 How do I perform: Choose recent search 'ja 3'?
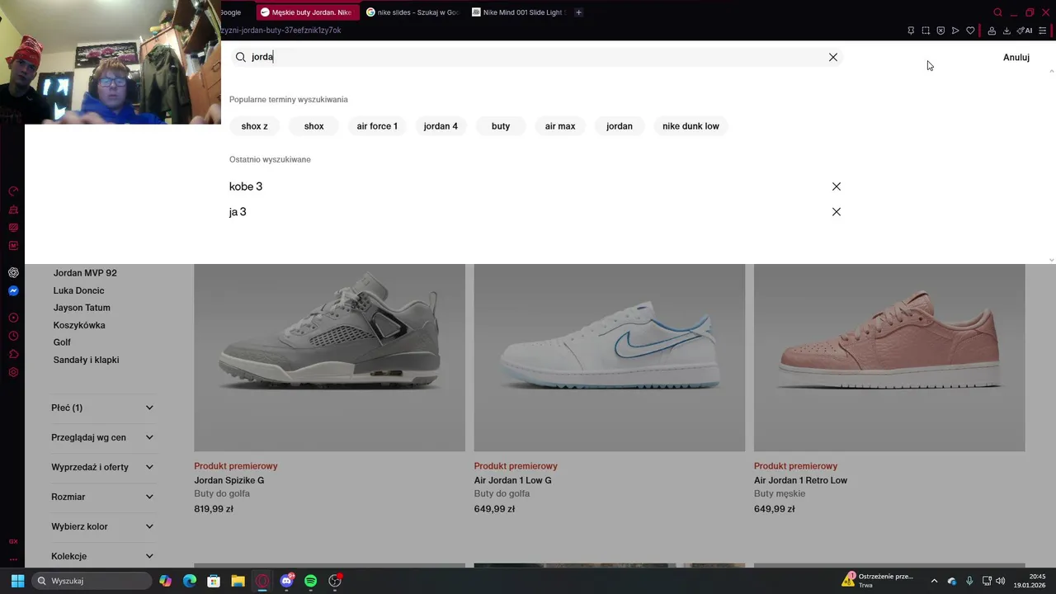238,212
